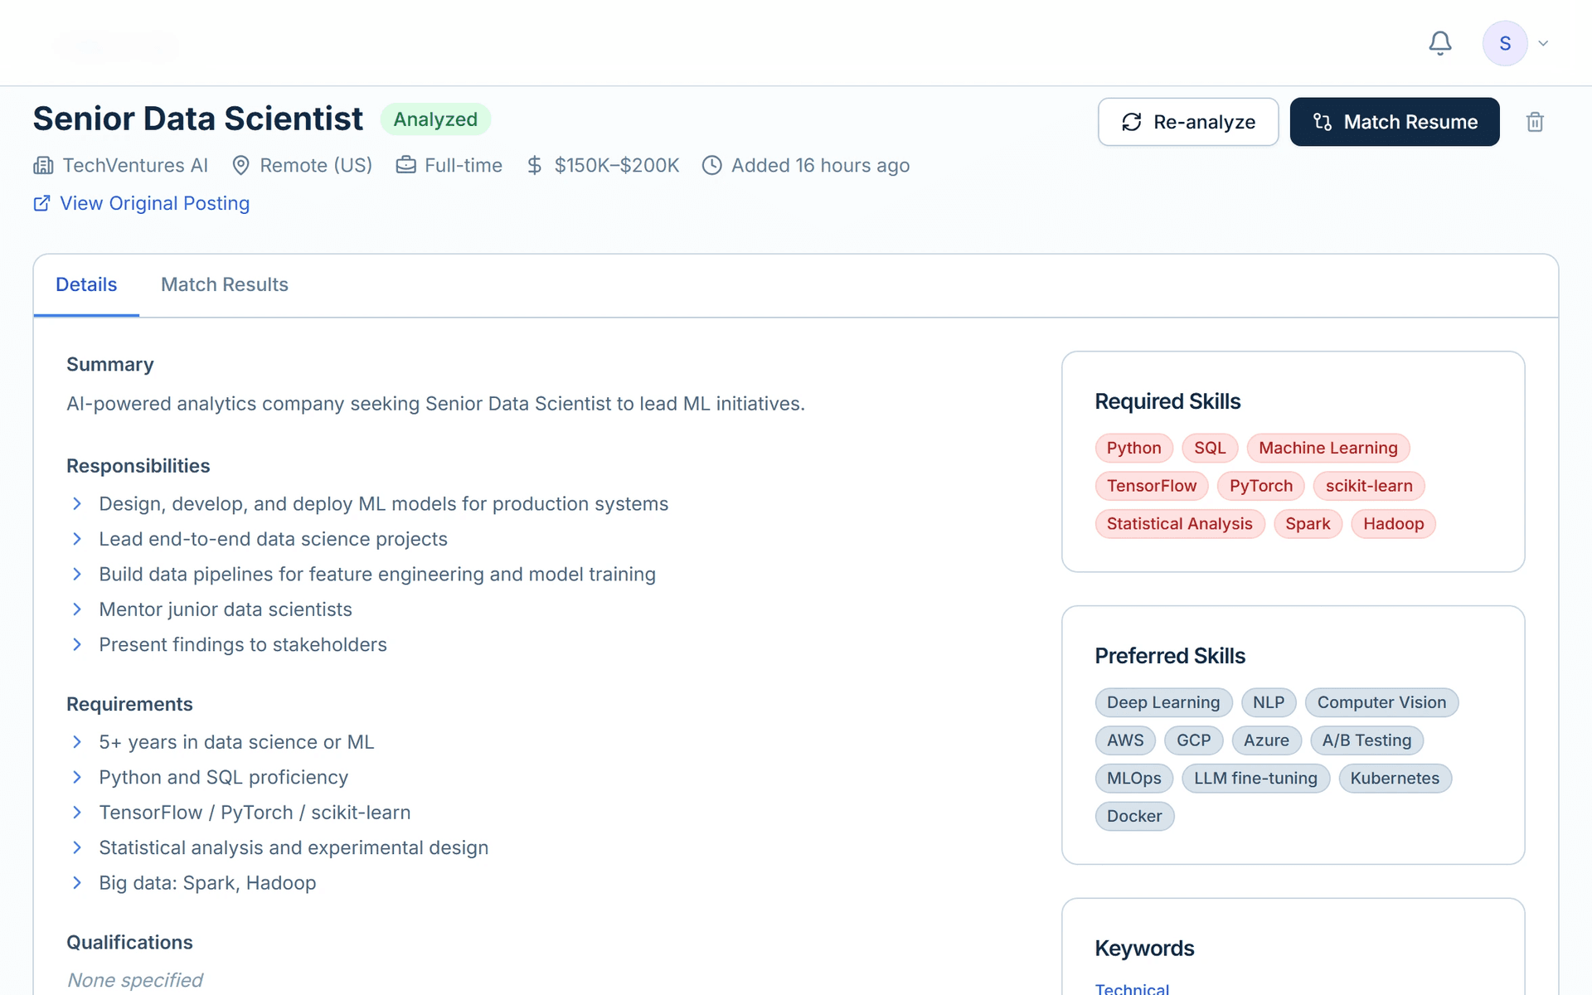Viewport: 1592px width, 995px height.
Task: Click the Azure preferred skill tag
Action: [1266, 740]
